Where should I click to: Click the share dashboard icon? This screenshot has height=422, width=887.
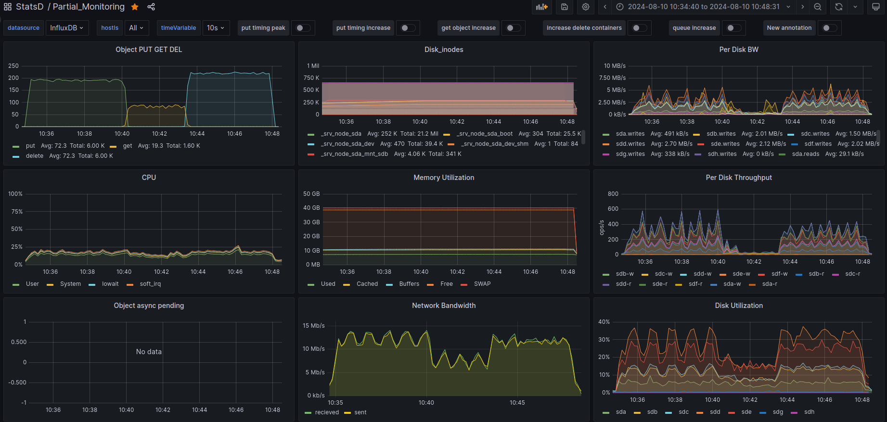click(x=151, y=7)
